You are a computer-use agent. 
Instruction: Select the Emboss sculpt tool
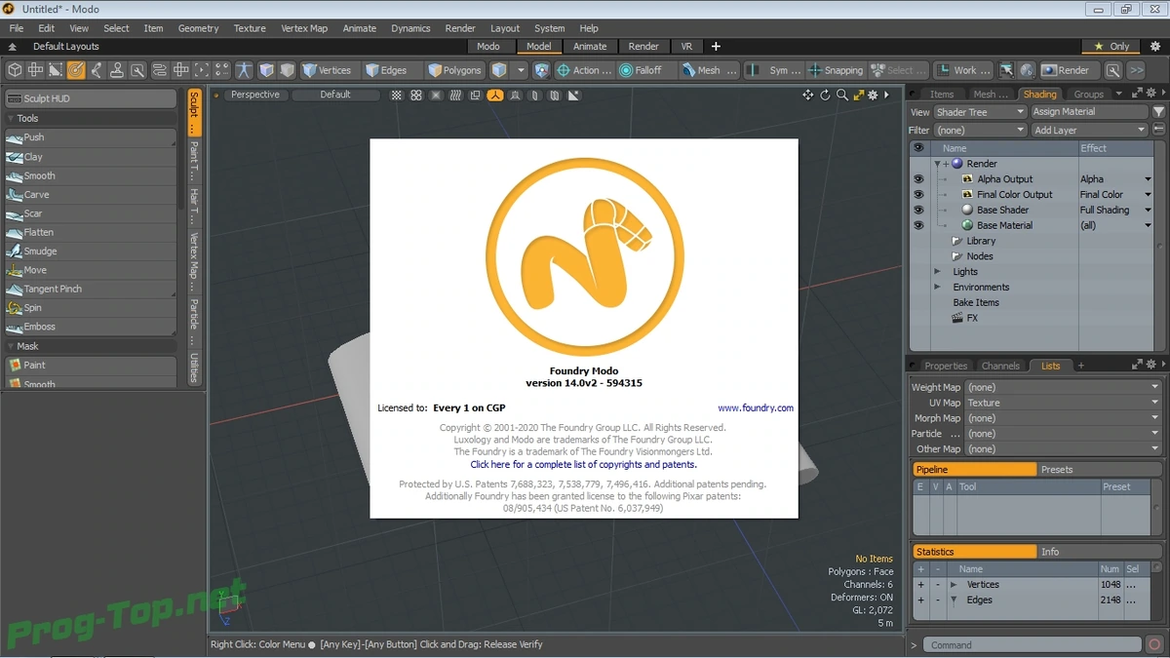pyautogui.click(x=90, y=327)
